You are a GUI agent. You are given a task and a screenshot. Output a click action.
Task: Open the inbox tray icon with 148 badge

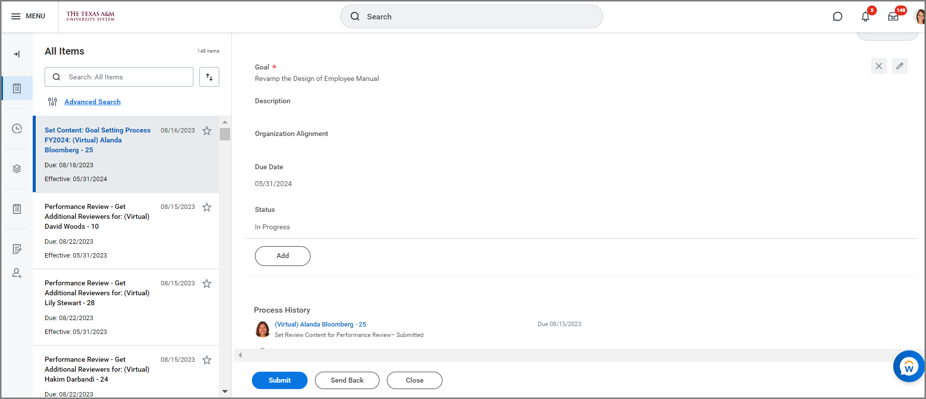(x=893, y=17)
